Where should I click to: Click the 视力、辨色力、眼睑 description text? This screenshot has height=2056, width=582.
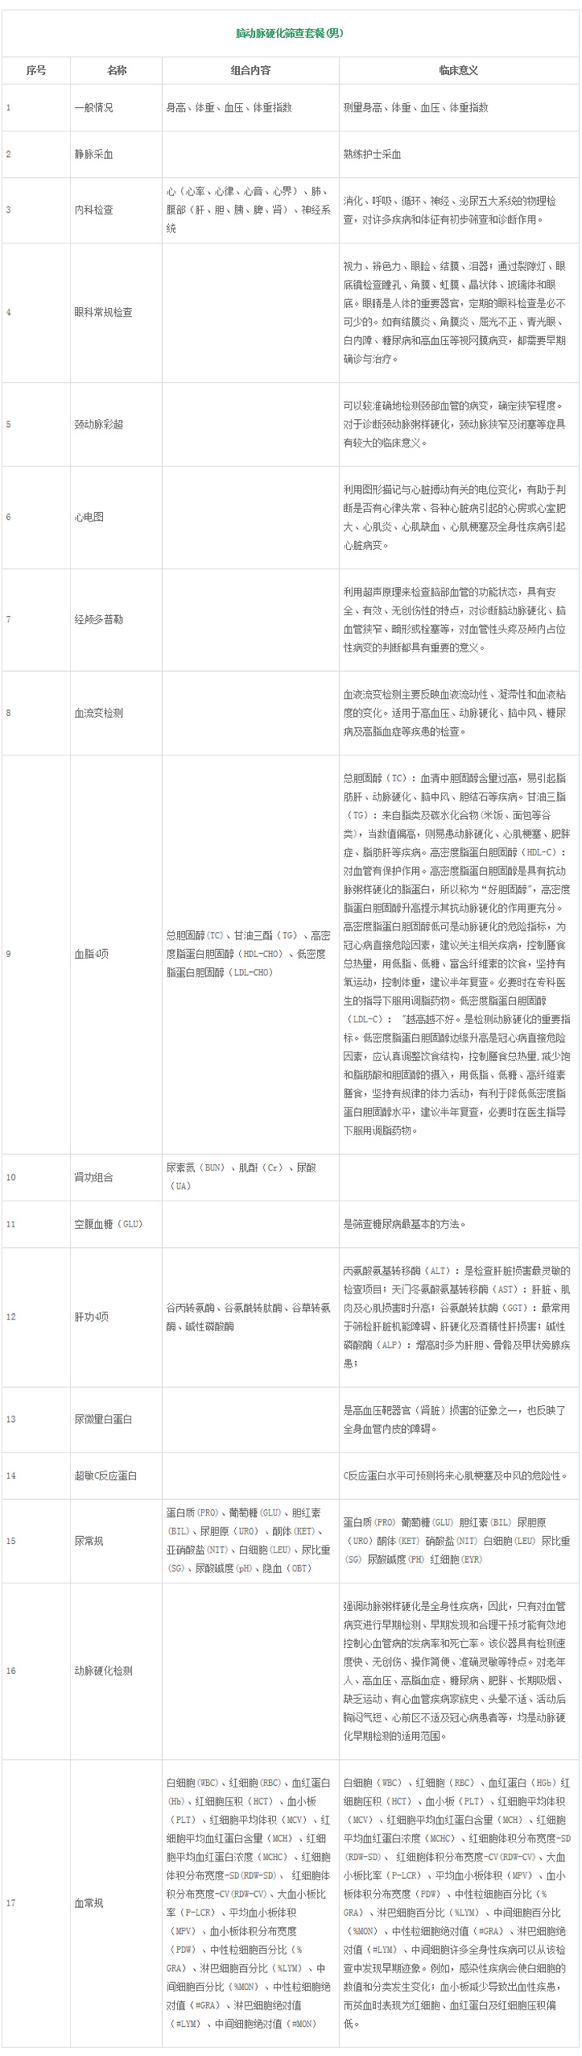pos(455,312)
